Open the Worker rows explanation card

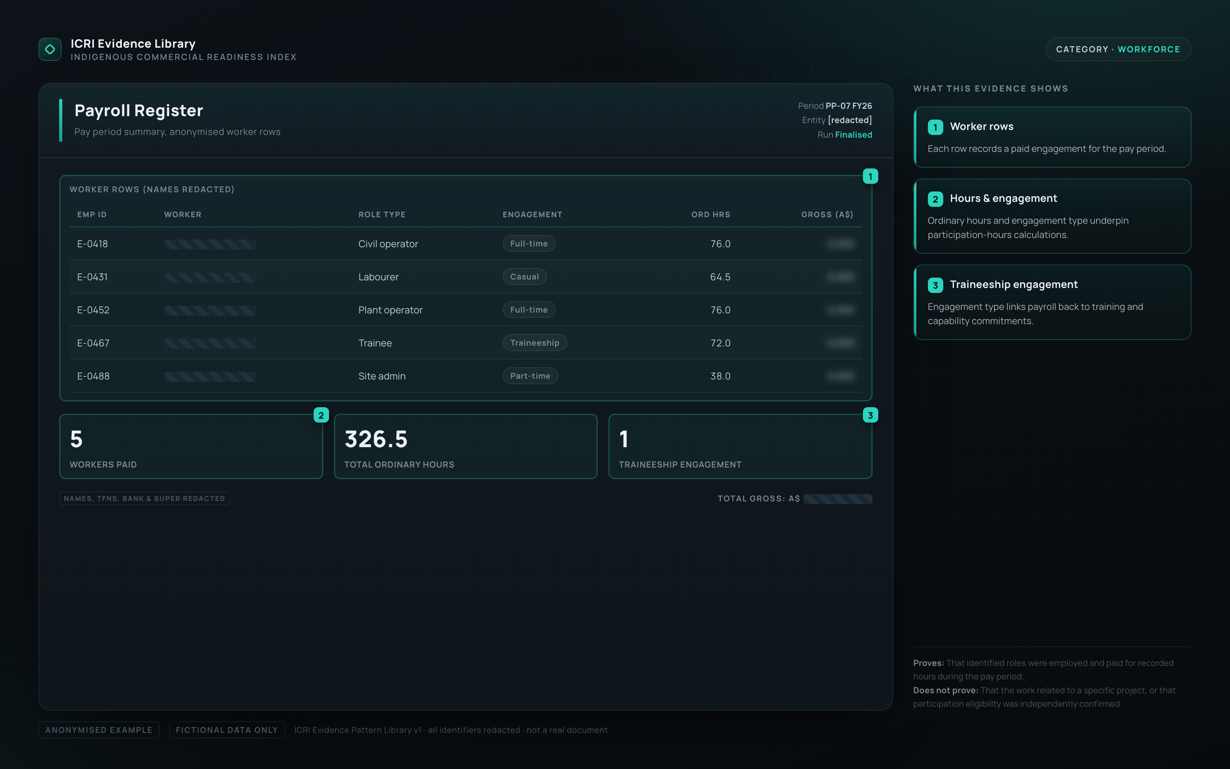click(1052, 137)
